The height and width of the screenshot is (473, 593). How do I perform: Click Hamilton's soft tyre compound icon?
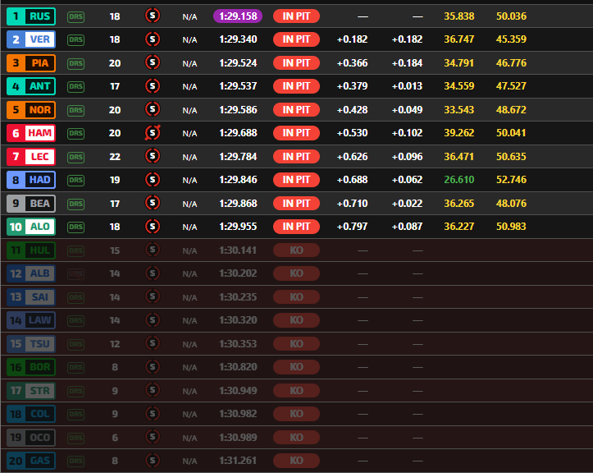152,133
